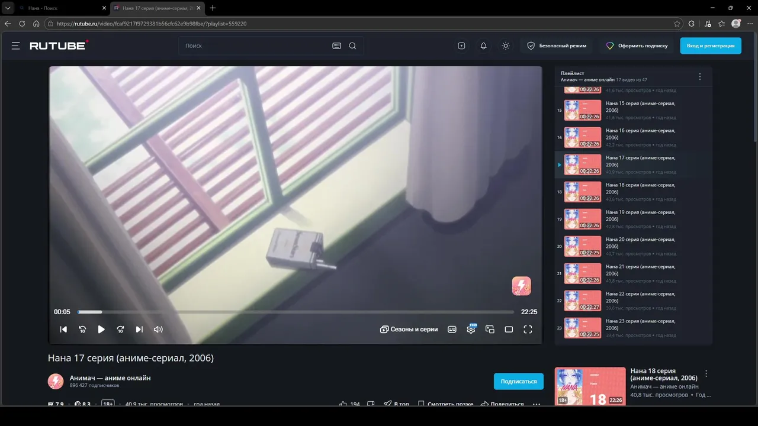Image resolution: width=758 pixels, height=426 pixels.
Task: Open the browser media control icon
Action: (708, 24)
